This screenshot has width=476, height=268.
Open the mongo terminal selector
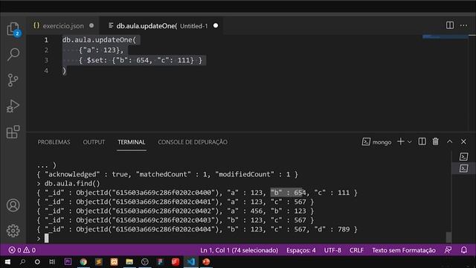pos(376,142)
